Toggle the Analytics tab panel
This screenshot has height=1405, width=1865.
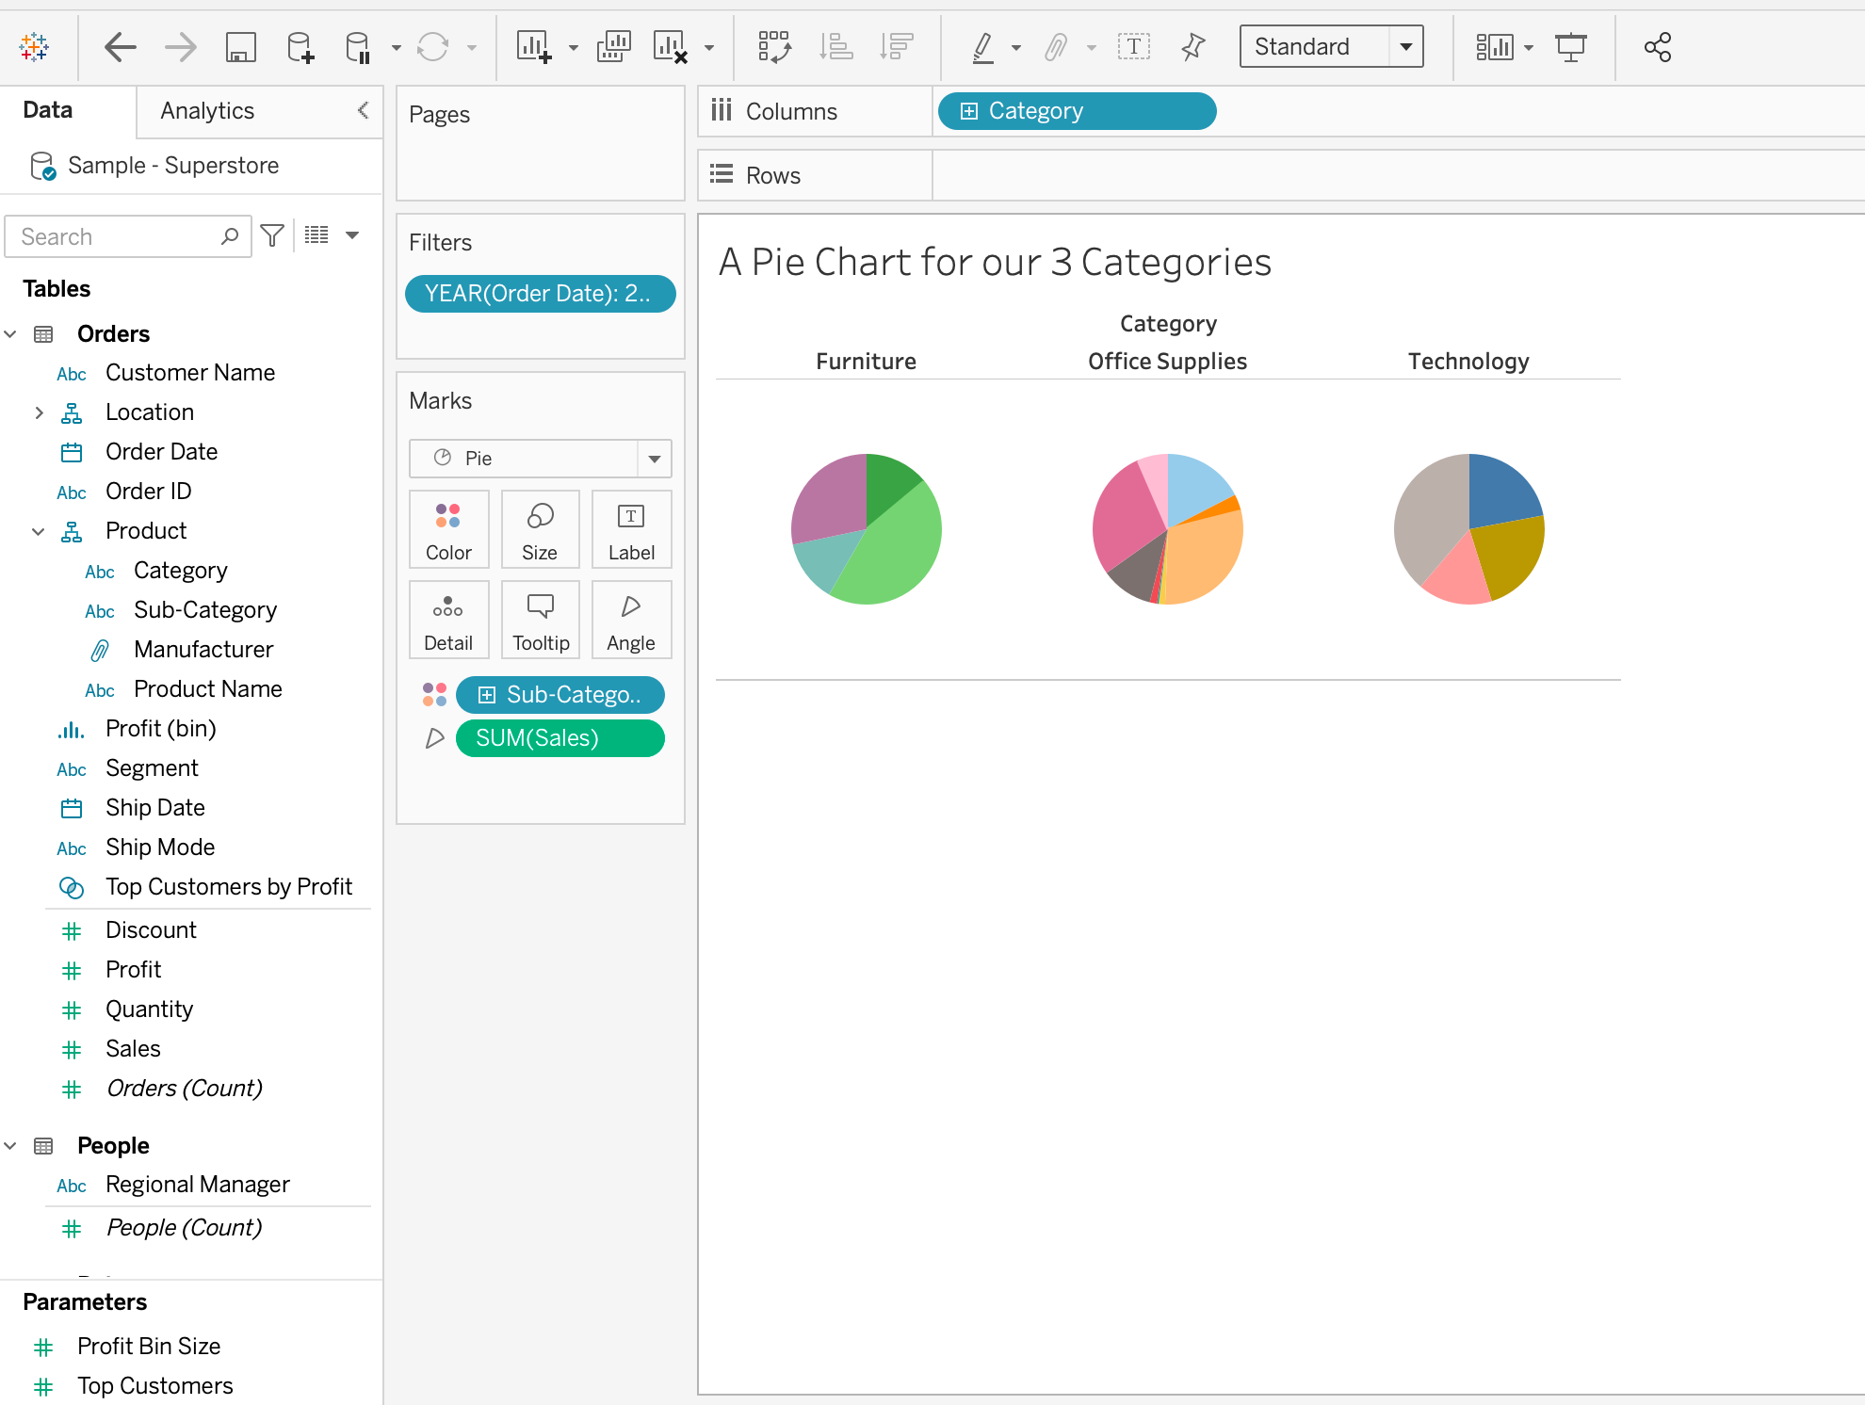point(206,111)
